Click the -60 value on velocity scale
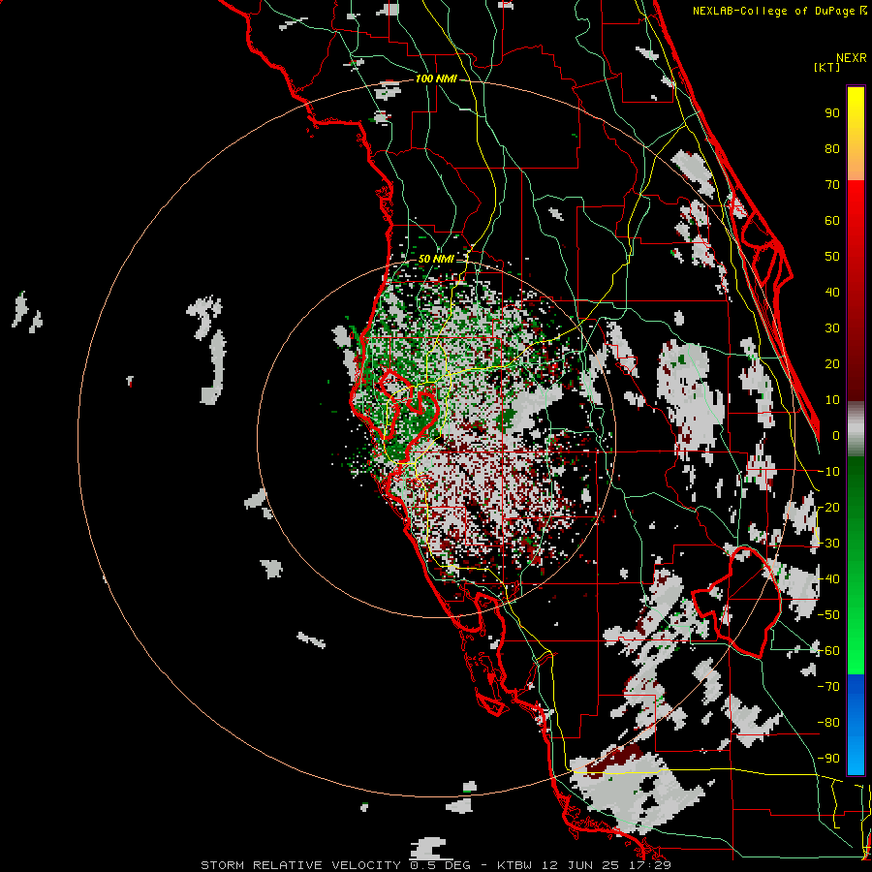The height and width of the screenshot is (872, 872). [x=828, y=651]
